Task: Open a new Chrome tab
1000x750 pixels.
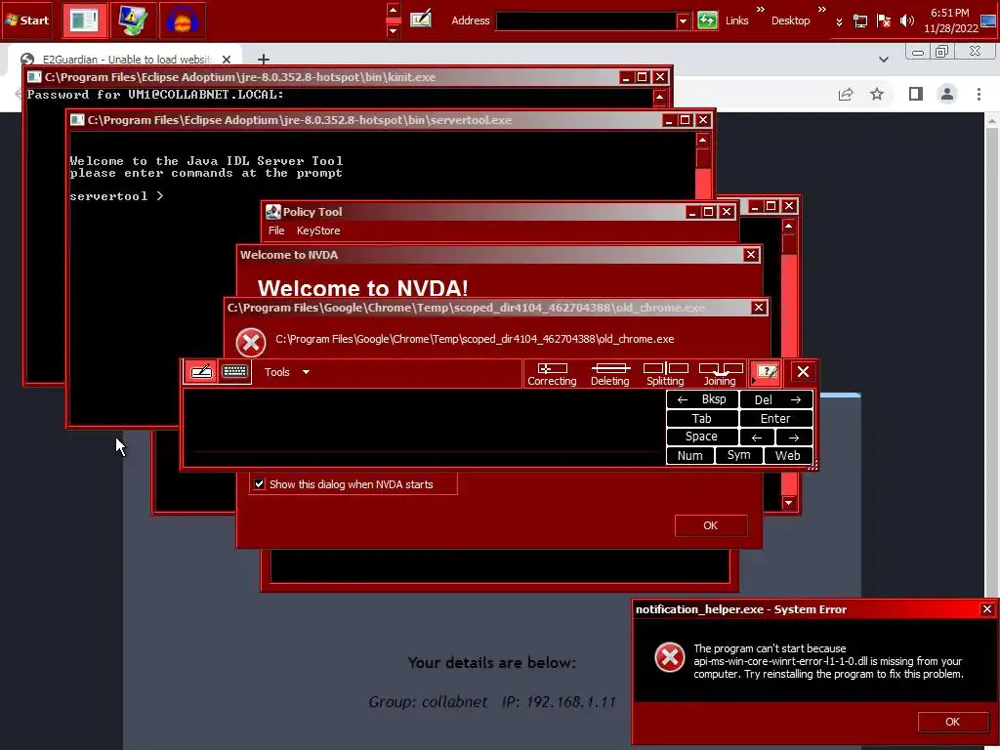Action: point(264,59)
